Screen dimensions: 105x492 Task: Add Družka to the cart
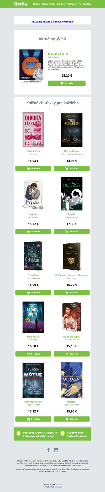pyautogui.click(x=72, y=232)
